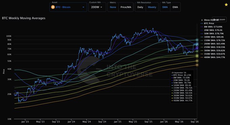Viewport: 230px width, 125px height.
Task: Click the tooltip BTC Price: 81.23K entry
Action: pos(181,75)
